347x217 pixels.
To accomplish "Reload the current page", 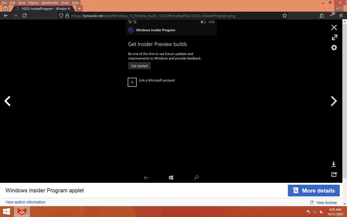I will (x=24, y=15).
